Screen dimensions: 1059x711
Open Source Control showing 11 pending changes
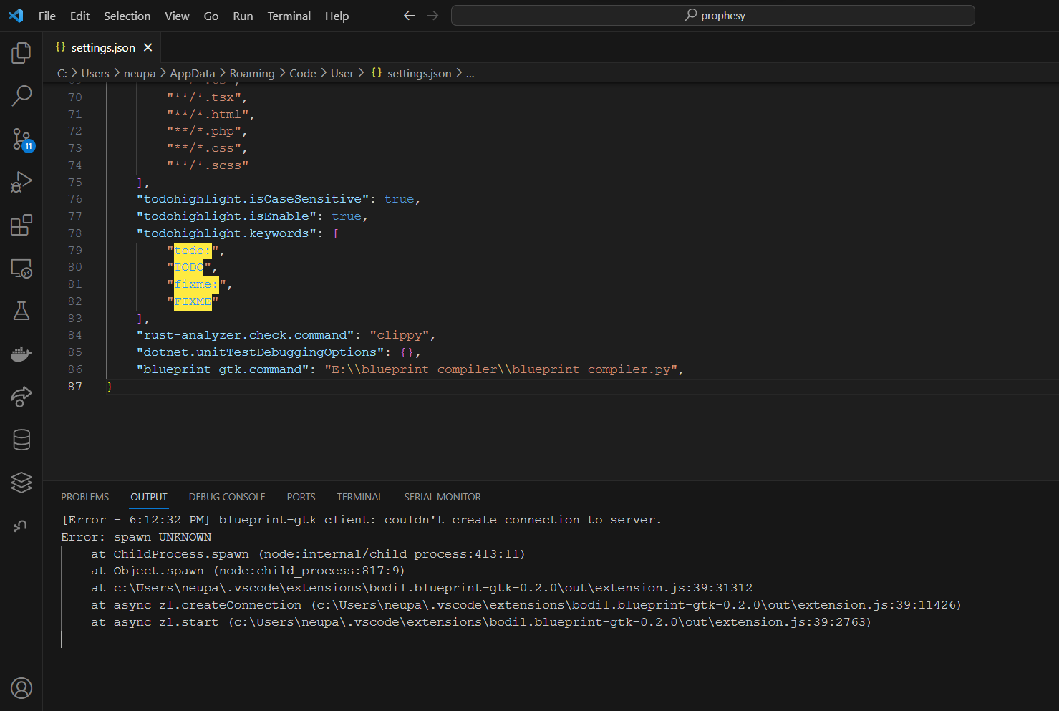tap(21, 139)
